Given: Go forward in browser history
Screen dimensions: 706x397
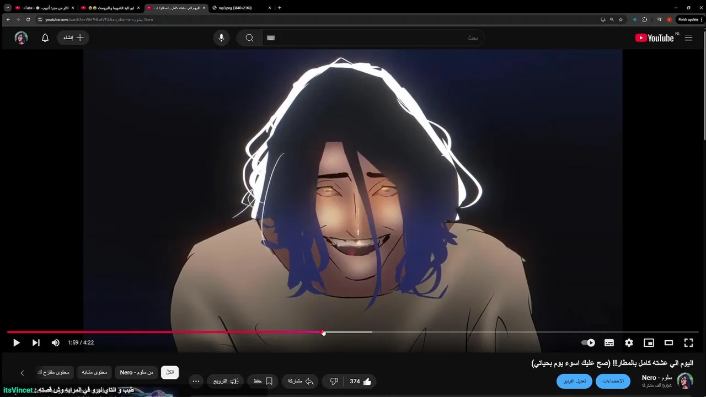Looking at the screenshot, I should point(18,19).
